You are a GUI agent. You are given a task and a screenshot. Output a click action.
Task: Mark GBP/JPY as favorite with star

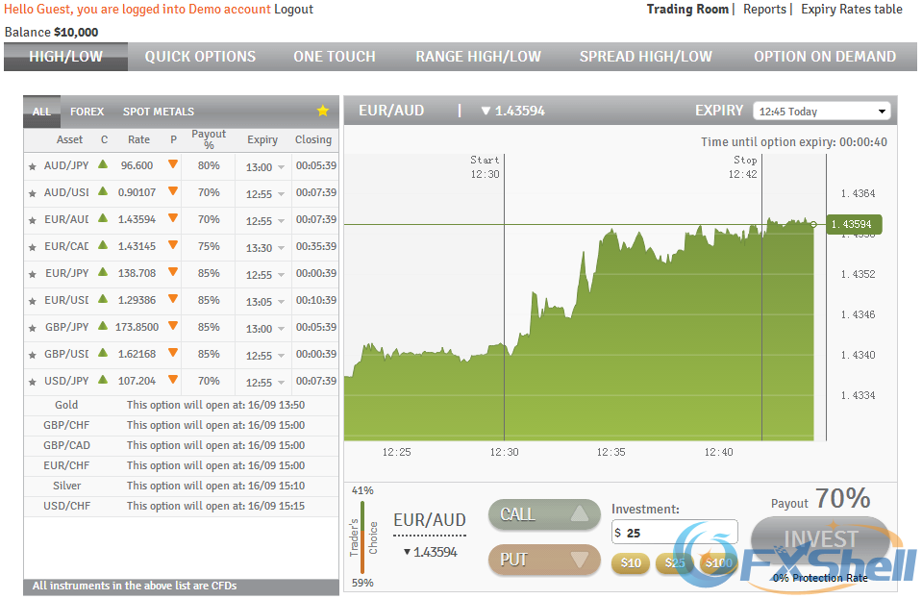click(x=32, y=328)
